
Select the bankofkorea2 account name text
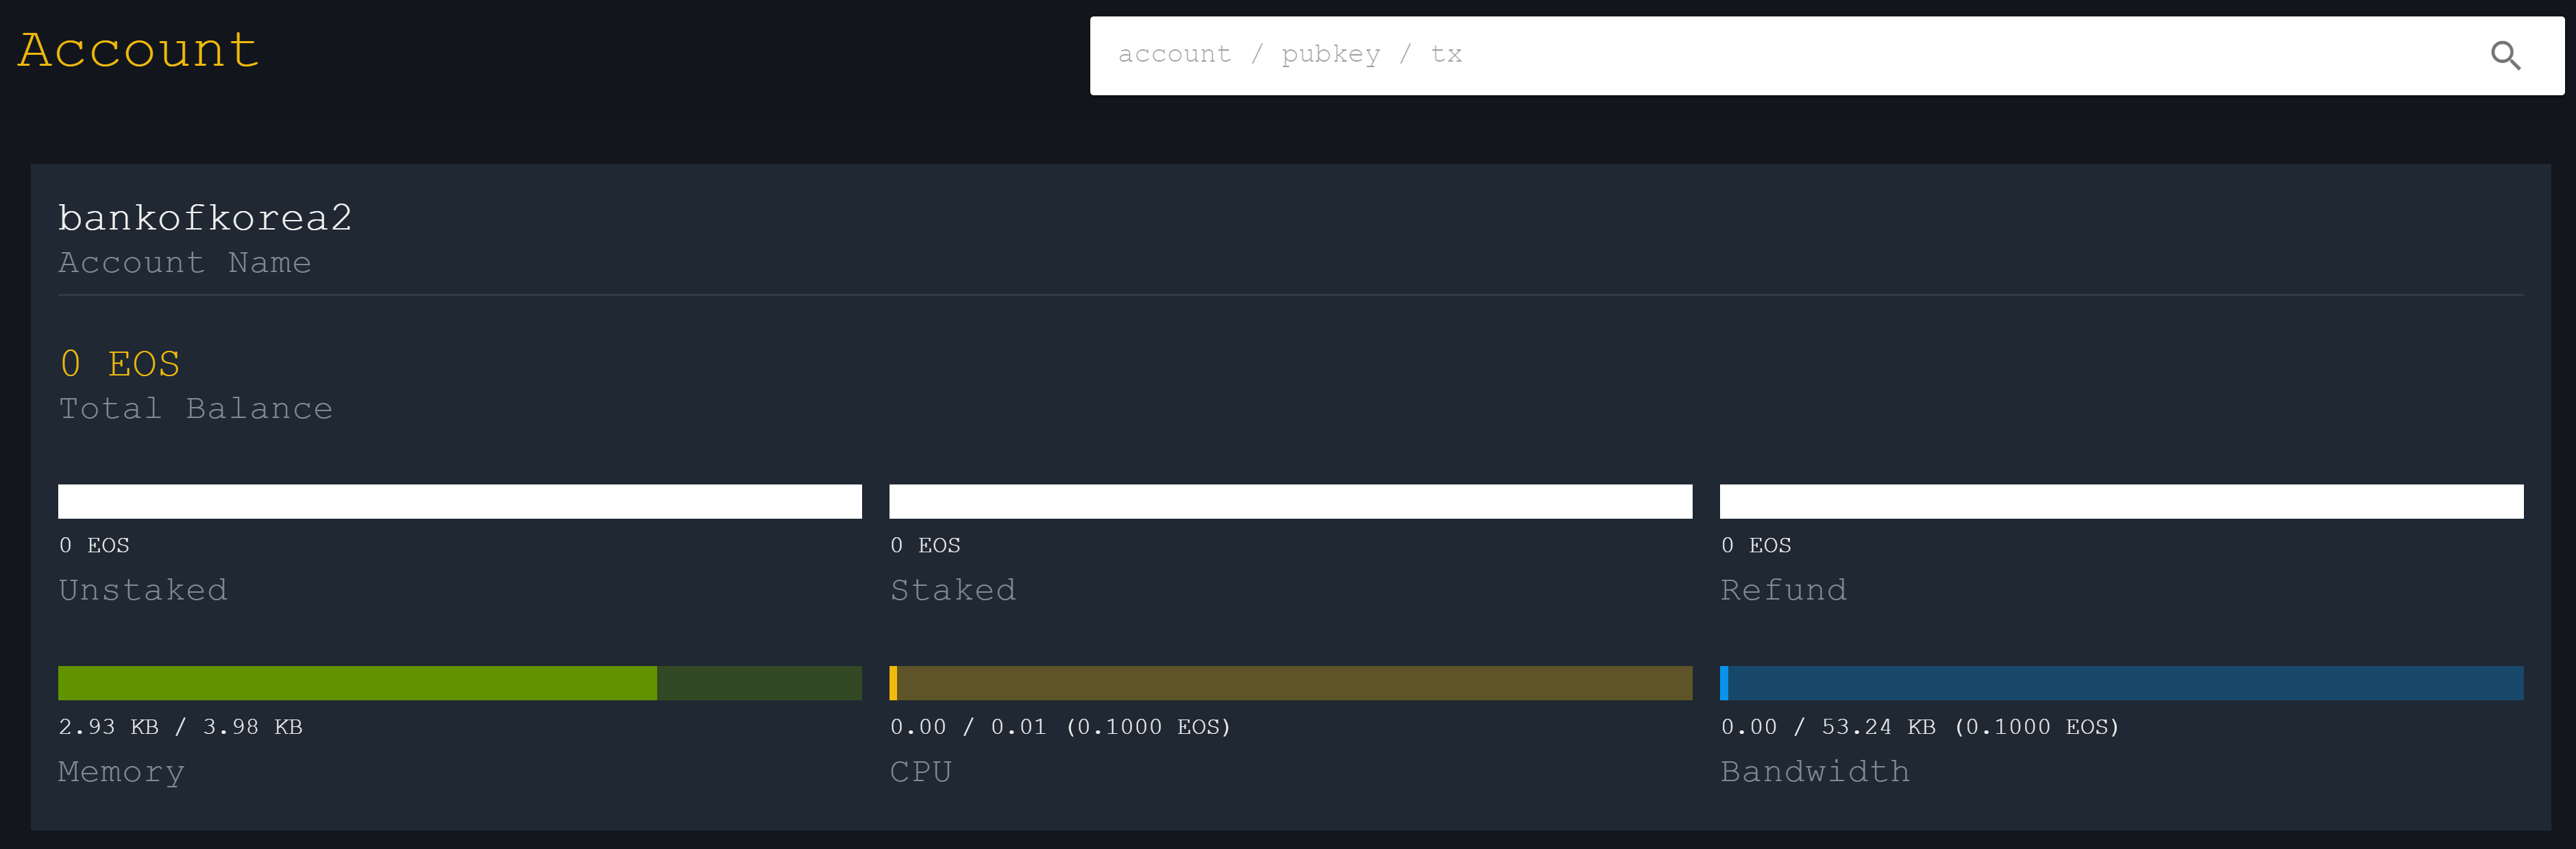tap(205, 217)
